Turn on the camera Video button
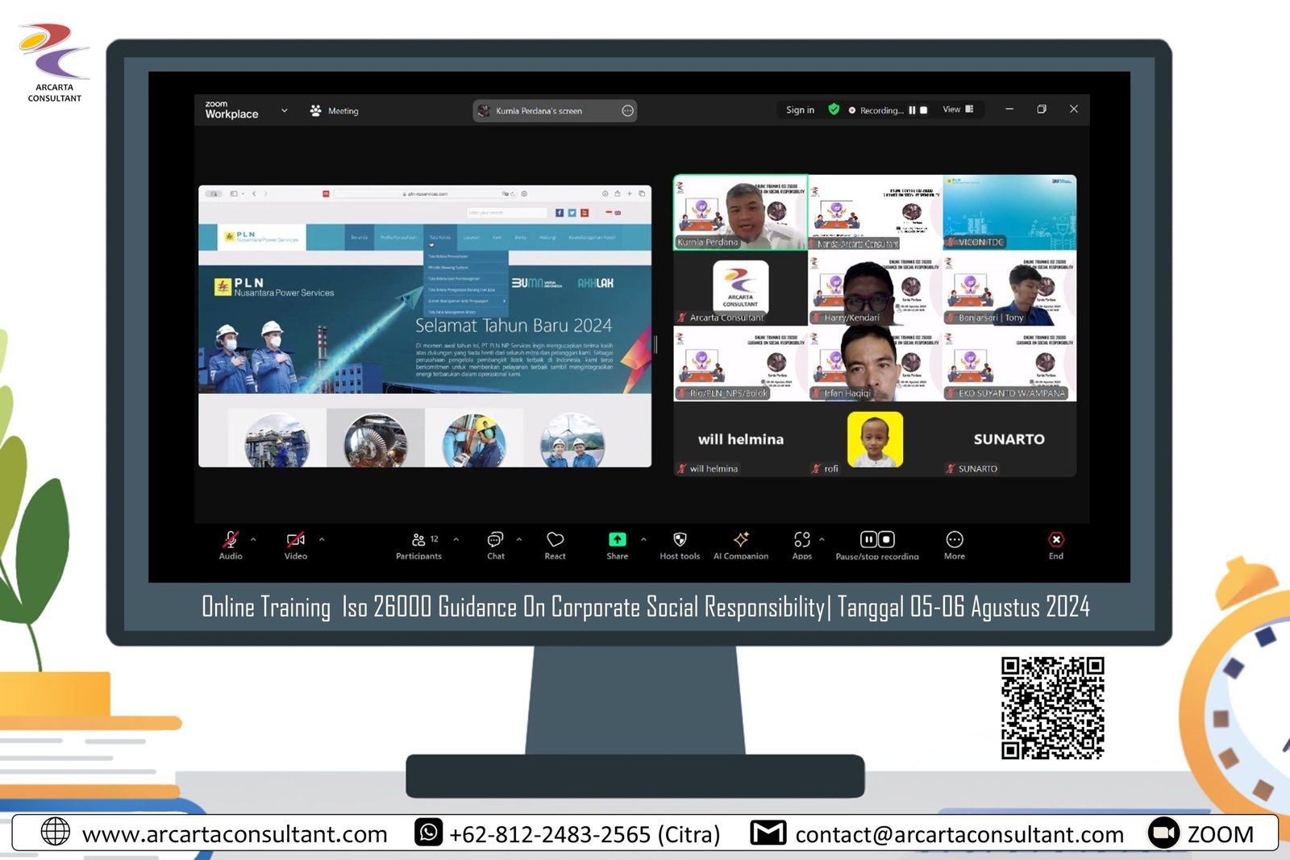1290x860 pixels. tap(296, 540)
